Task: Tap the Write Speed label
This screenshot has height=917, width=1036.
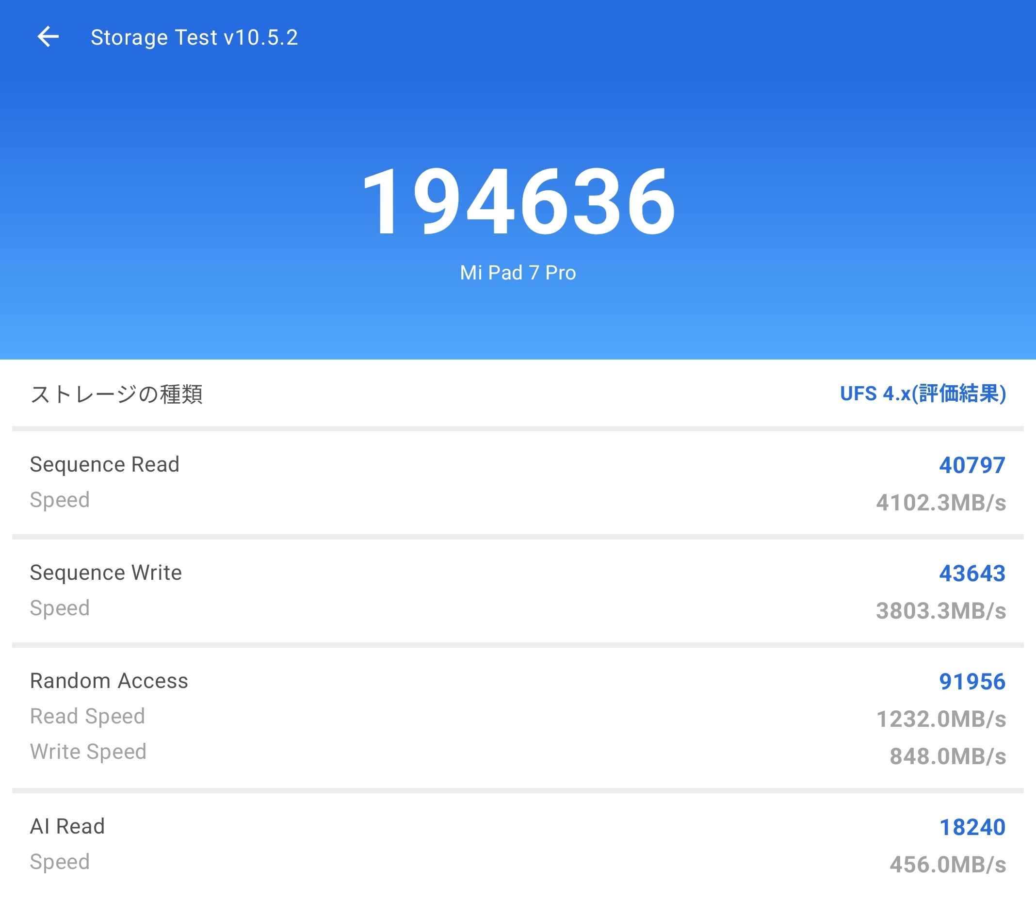Action: click(88, 752)
